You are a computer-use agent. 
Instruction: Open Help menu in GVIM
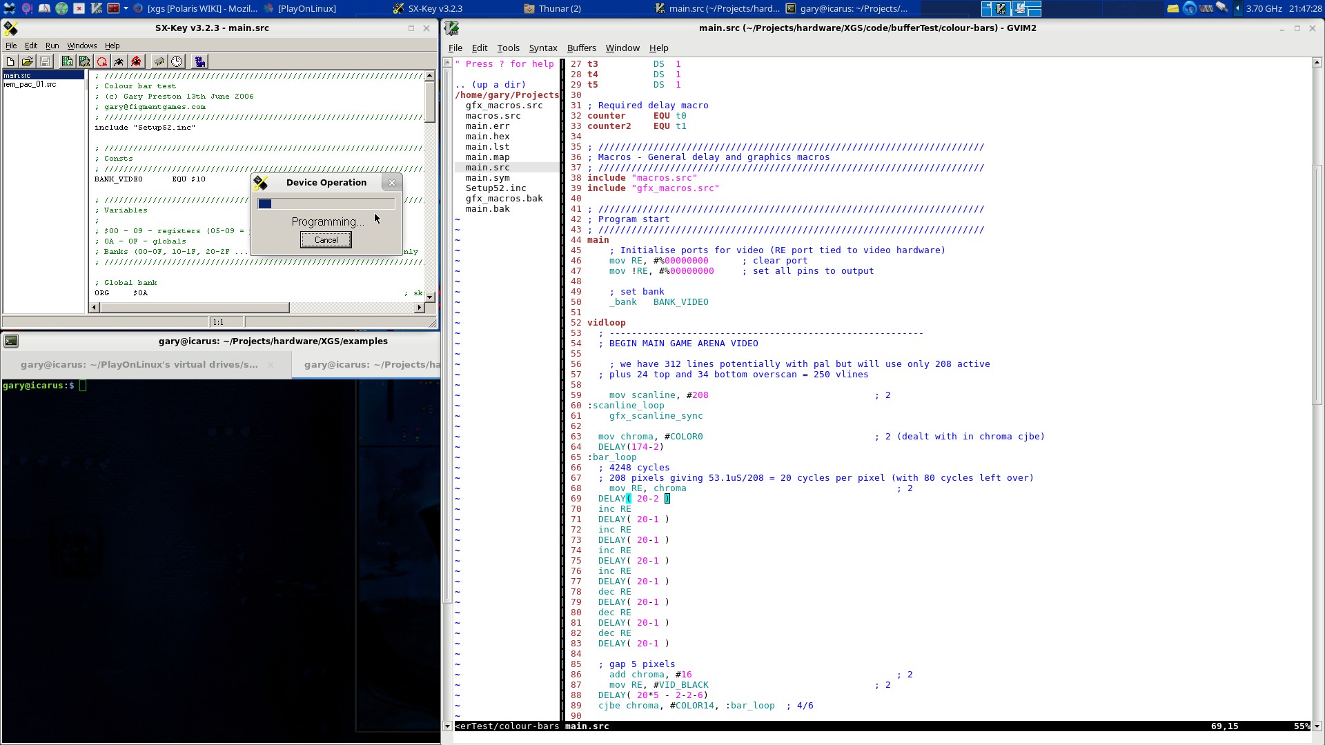658,48
